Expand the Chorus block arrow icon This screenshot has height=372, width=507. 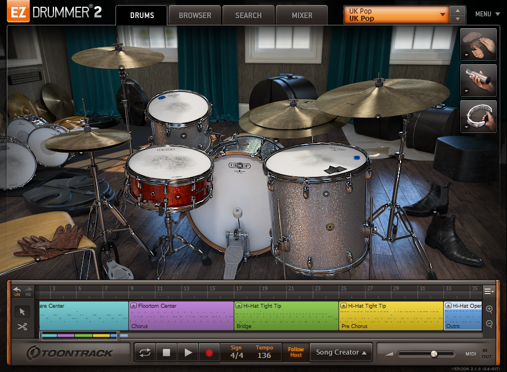tap(133, 305)
